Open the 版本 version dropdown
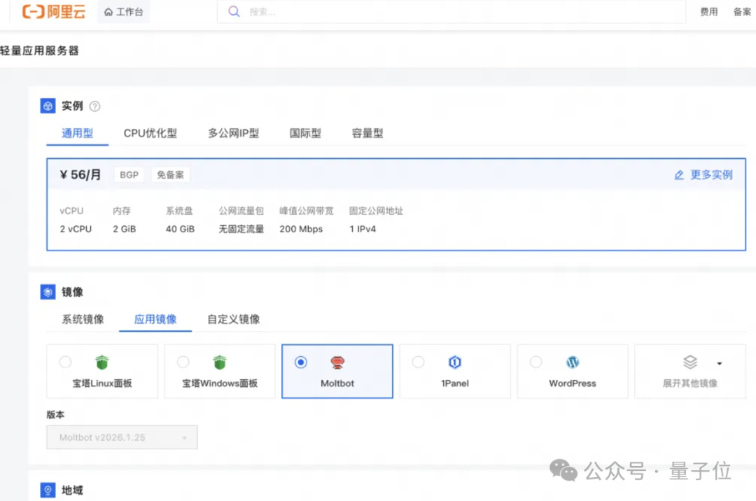Screen dimensions: 756x501 click(x=121, y=437)
